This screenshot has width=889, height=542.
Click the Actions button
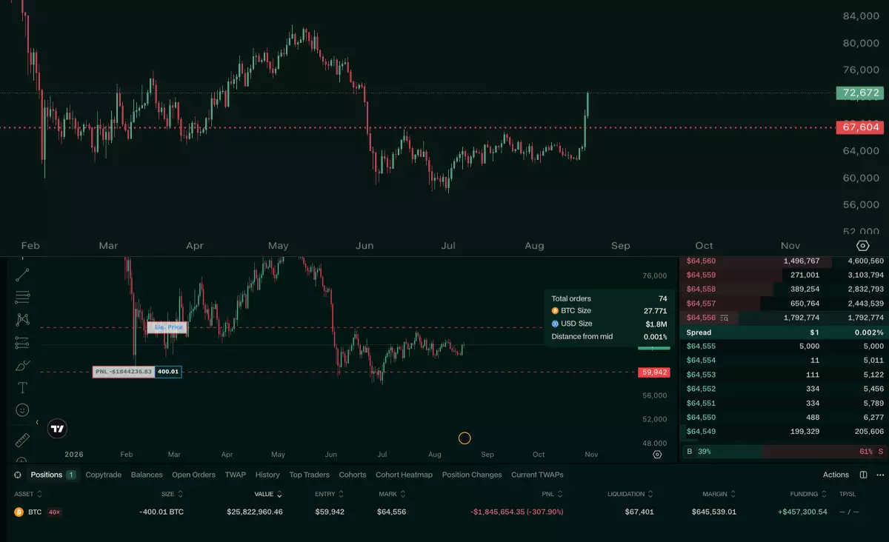tap(836, 475)
